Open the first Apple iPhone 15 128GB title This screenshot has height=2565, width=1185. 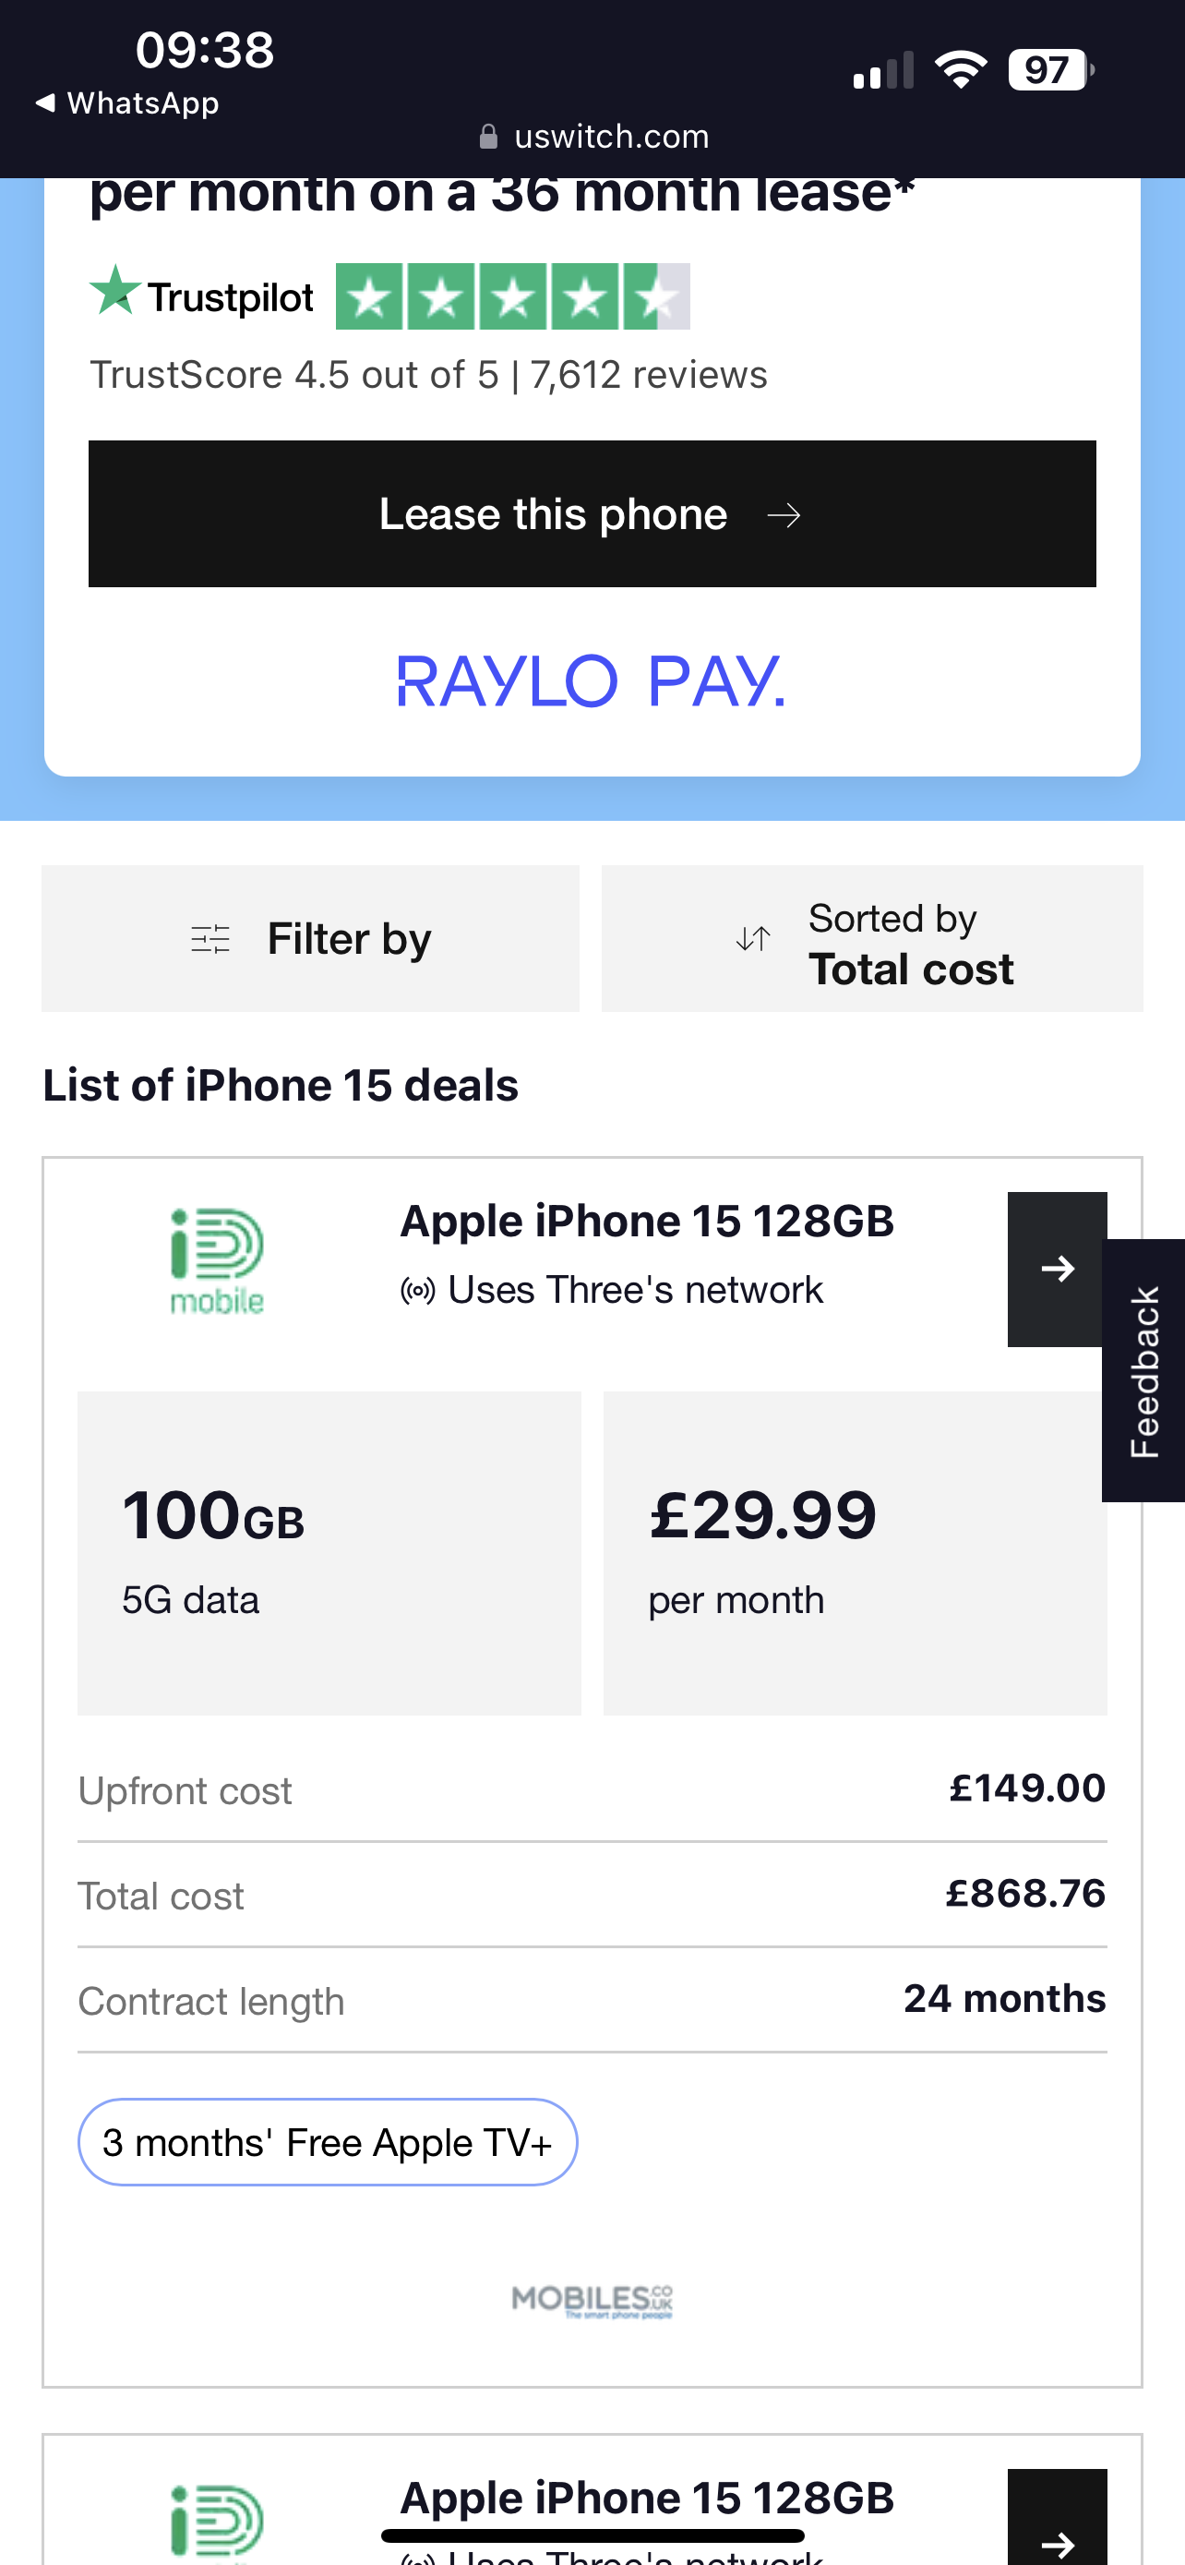647,1221
